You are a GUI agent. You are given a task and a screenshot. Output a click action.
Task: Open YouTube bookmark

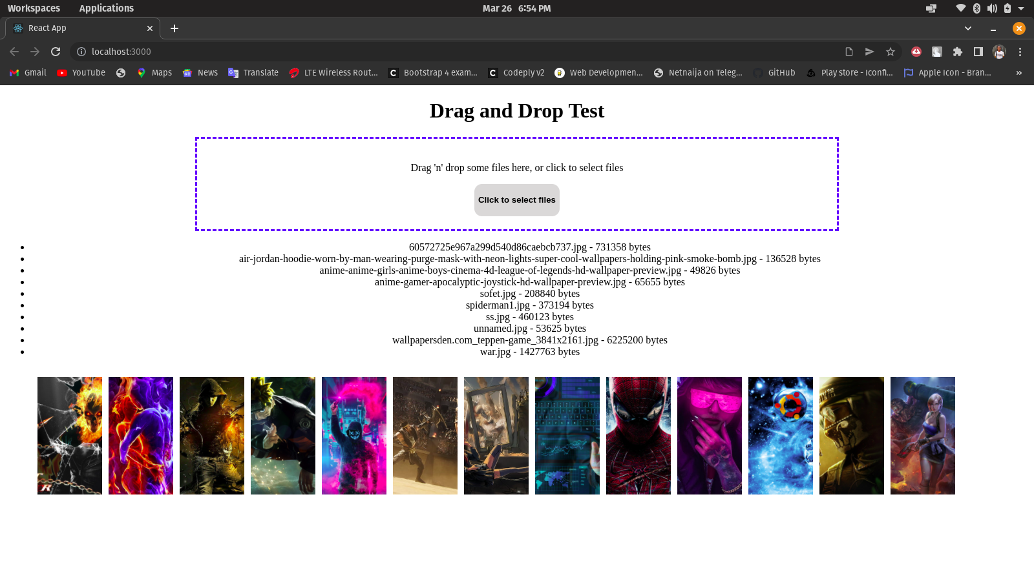81,73
